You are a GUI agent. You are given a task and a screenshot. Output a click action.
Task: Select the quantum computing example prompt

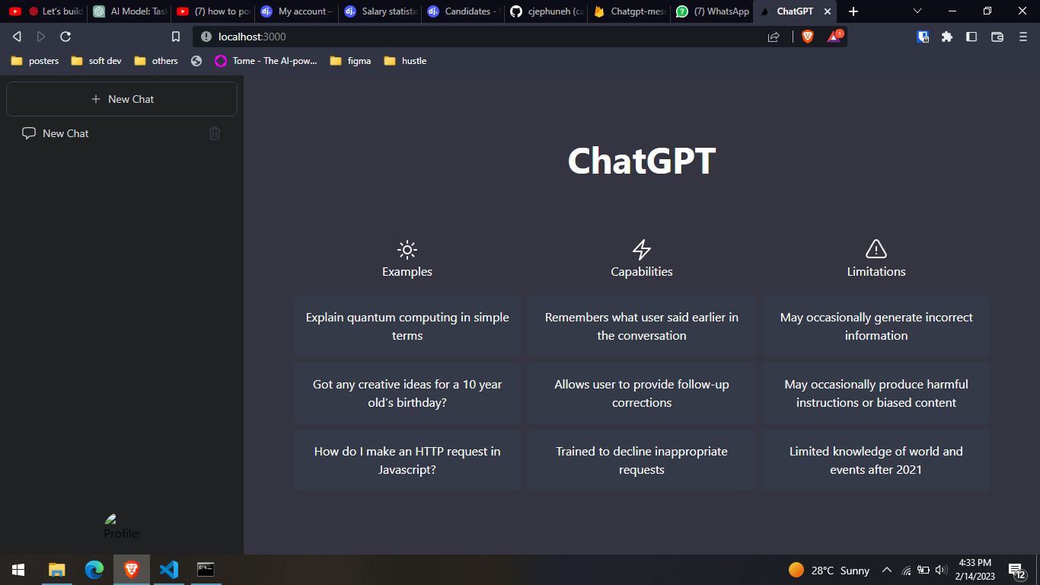(407, 326)
